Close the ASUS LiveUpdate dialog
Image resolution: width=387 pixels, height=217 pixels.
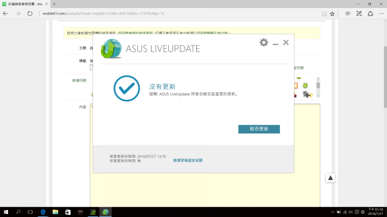[x=286, y=42]
